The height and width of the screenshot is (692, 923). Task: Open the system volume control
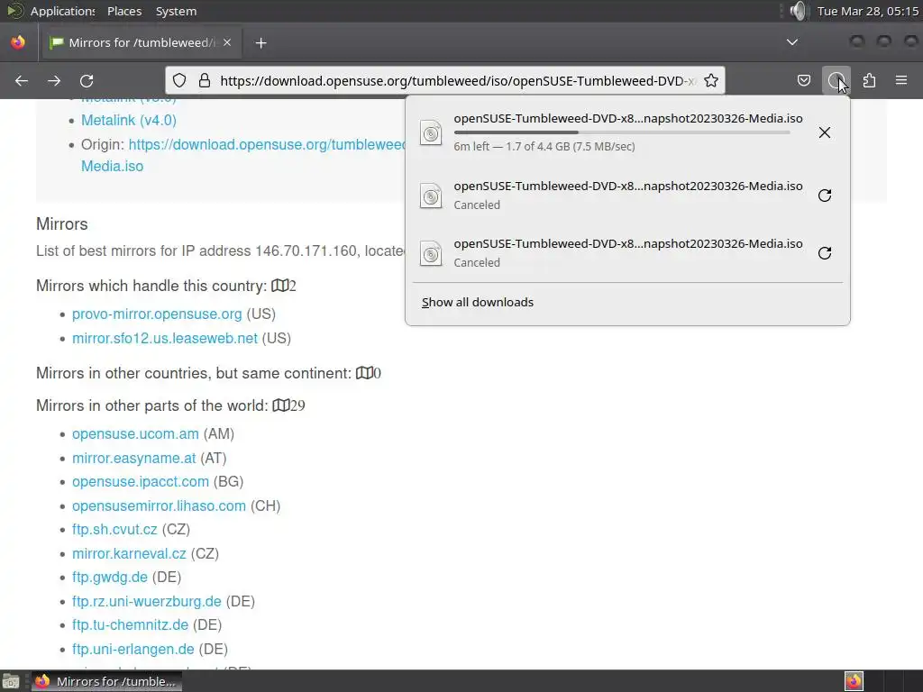(799, 11)
